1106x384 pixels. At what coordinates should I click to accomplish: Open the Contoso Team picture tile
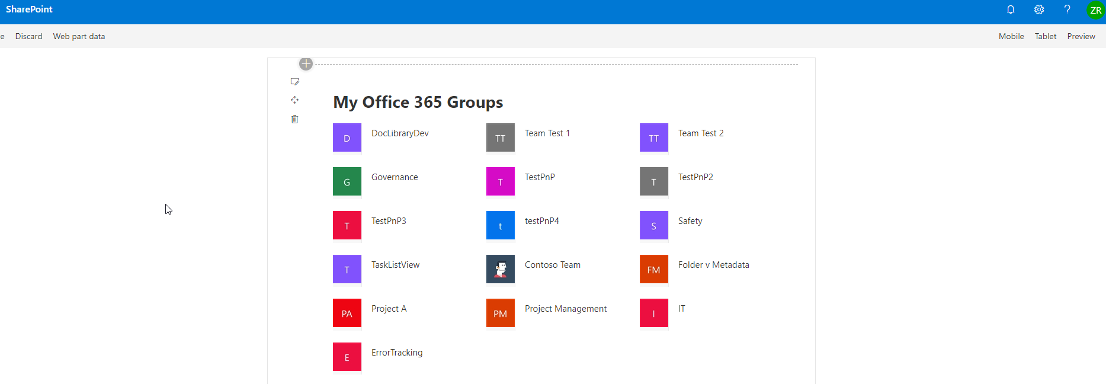pos(501,269)
